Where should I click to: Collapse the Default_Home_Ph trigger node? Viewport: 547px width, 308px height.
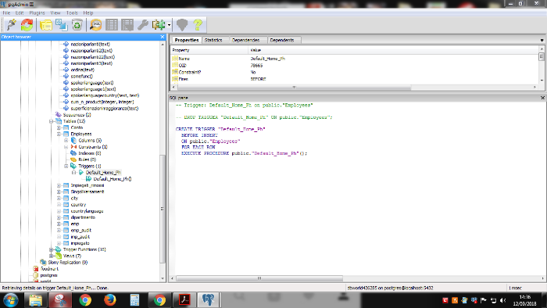73,173
